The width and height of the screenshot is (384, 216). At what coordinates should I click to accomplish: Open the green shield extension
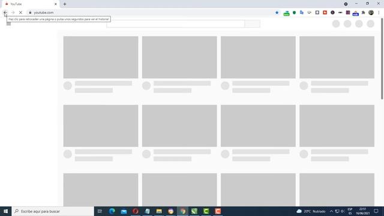[294, 13]
